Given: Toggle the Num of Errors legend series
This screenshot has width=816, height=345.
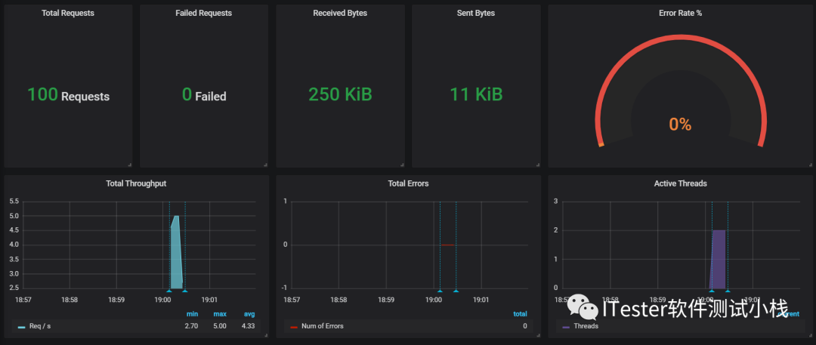Looking at the screenshot, I should click(x=322, y=326).
